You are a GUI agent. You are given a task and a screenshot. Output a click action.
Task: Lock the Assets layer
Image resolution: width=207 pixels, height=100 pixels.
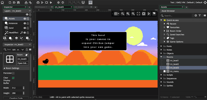28,19
